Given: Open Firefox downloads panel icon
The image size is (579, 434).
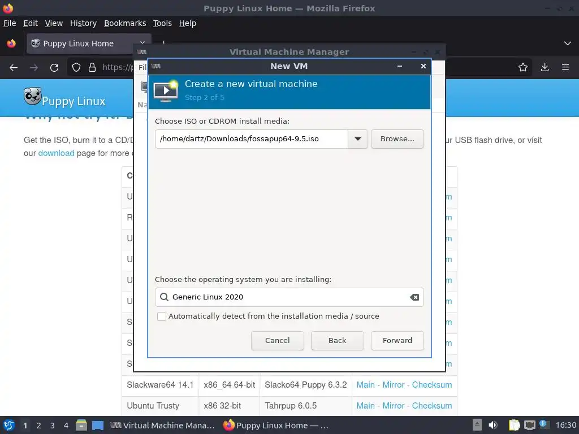Looking at the screenshot, I should pos(545,68).
